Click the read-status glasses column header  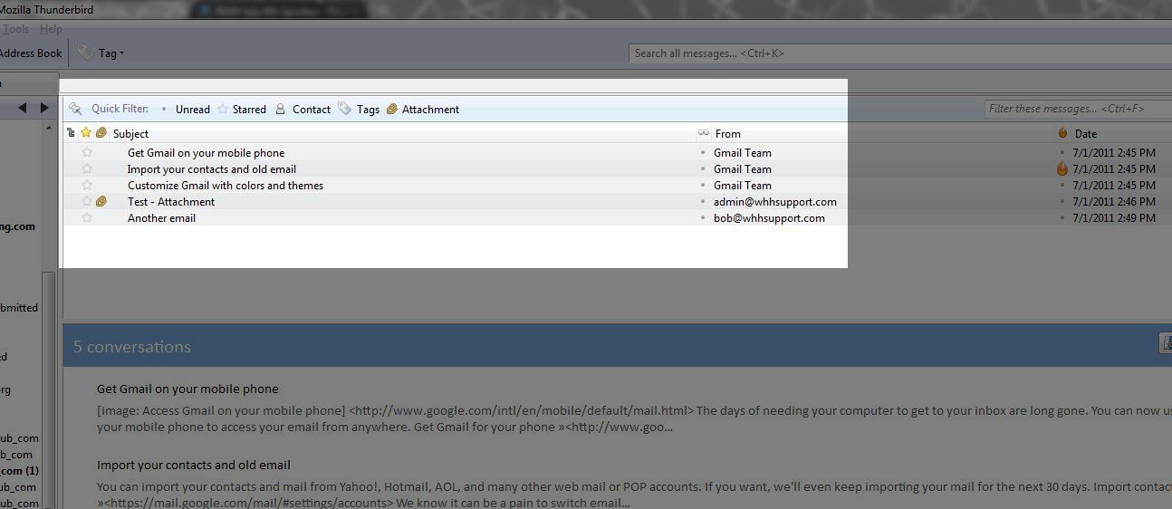[703, 133]
